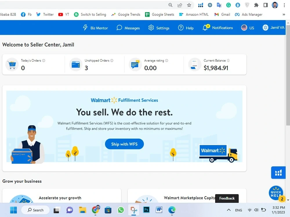This screenshot has width=290, height=217.
Task: Click the unshipped orders count 3
Action: pyautogui.click(x=86, y=68)
